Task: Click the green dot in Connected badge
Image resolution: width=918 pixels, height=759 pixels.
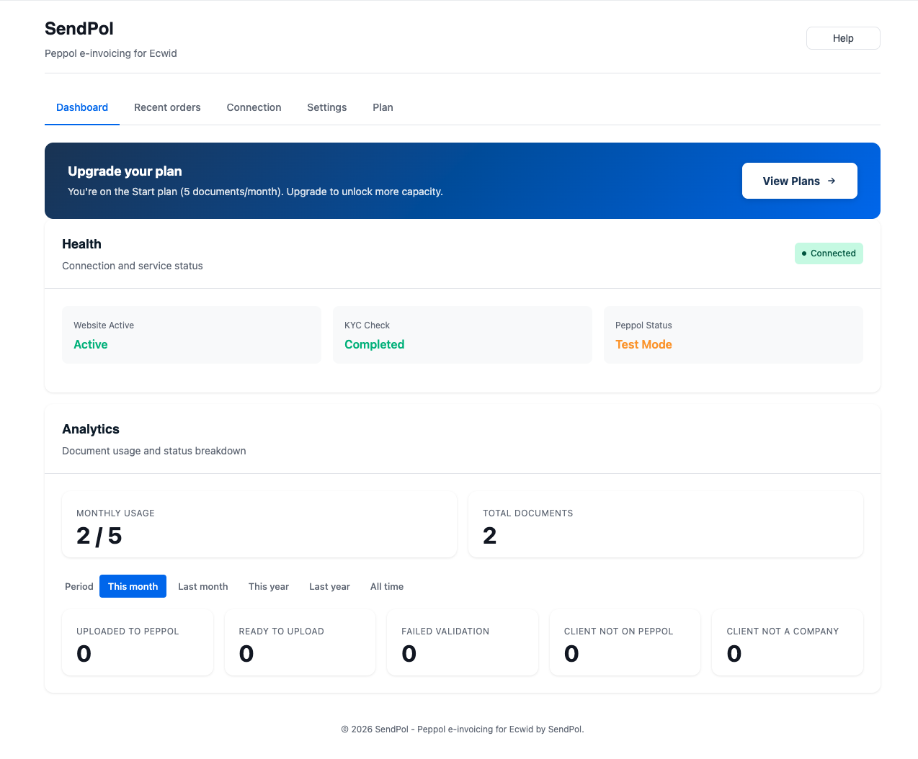Action: click(804, 253)
